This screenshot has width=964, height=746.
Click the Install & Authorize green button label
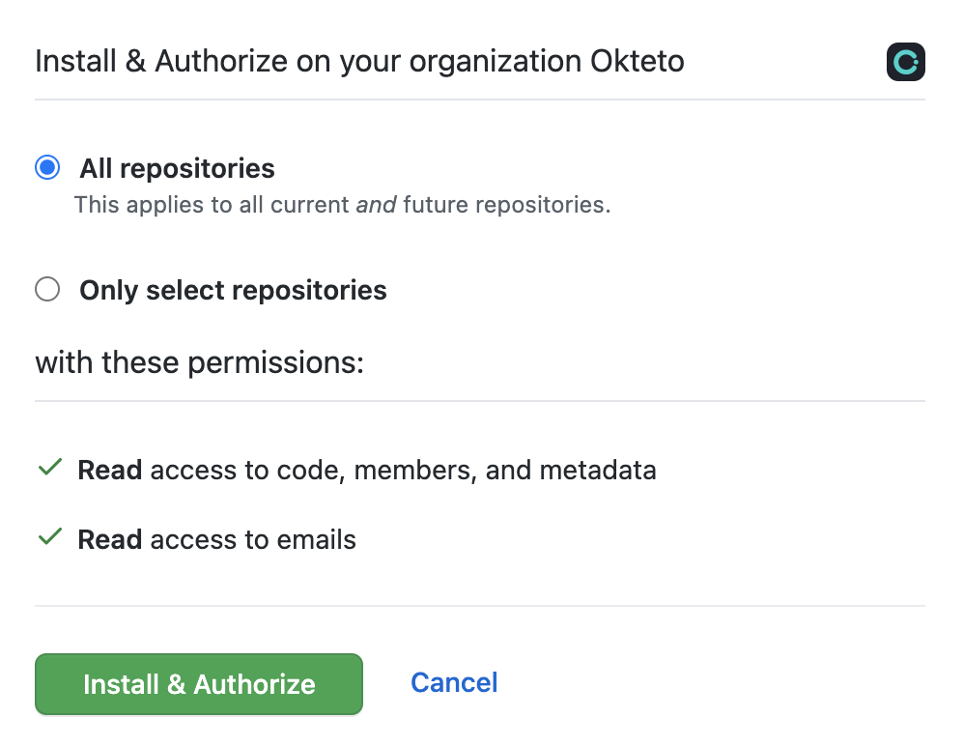[199, 684]
